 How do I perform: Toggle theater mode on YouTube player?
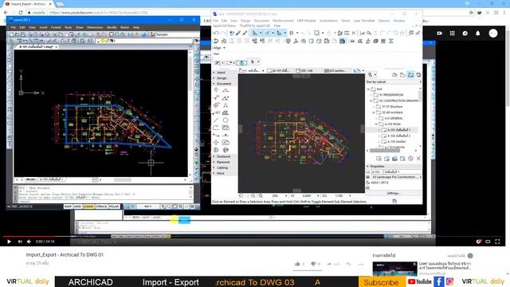click(x=488, y=242)
